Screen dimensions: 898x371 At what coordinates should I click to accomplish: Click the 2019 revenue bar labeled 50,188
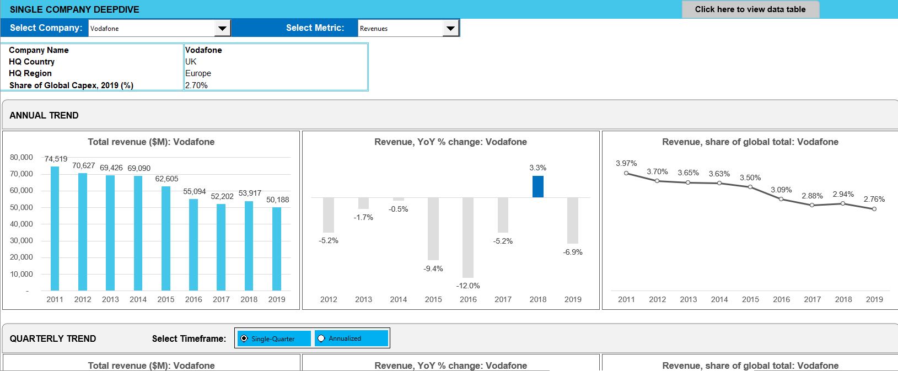tap(277, 249)
